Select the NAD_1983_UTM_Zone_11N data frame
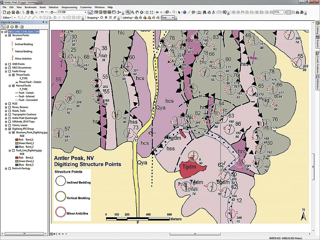This screenshot has height=240, width=320. [x=24, y=32]
